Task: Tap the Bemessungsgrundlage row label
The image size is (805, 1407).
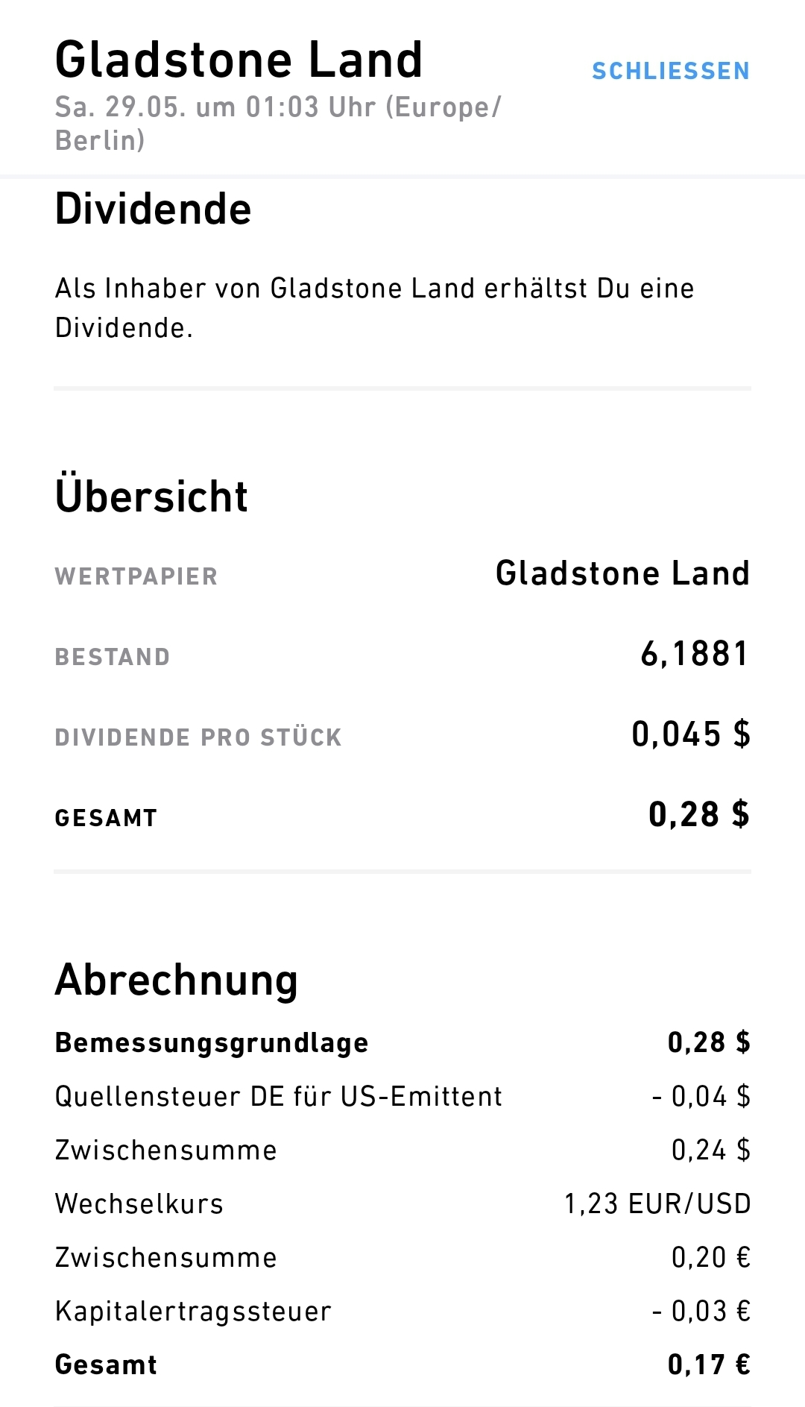Action: click(212, 1043)
